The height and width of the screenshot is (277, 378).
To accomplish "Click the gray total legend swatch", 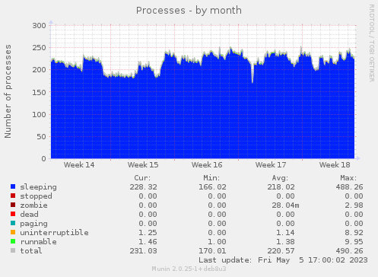I will point(13,250).
